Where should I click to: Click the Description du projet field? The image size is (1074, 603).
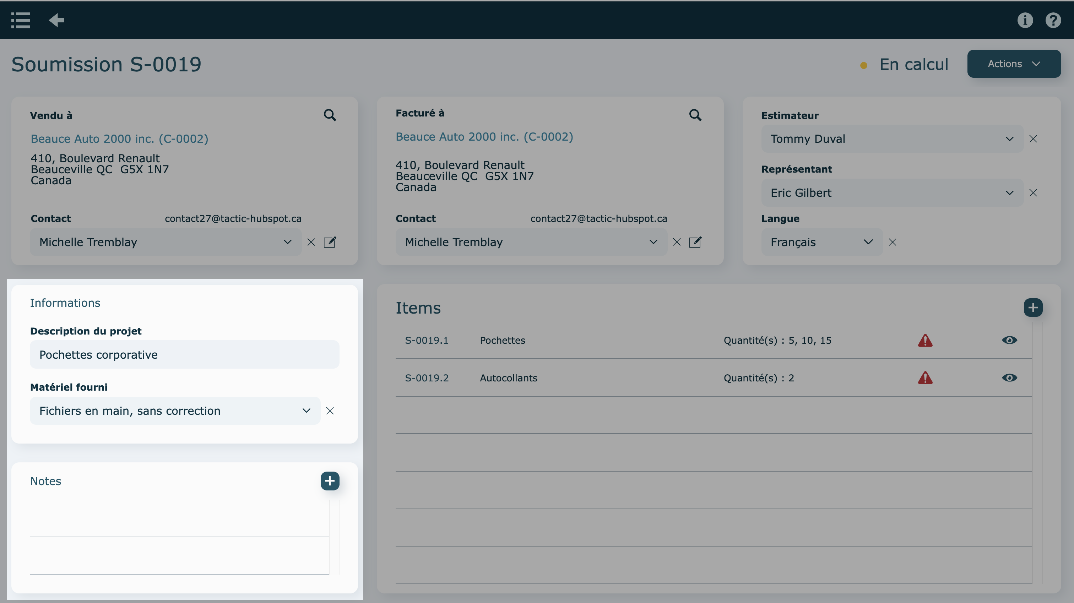click(184, 354)
